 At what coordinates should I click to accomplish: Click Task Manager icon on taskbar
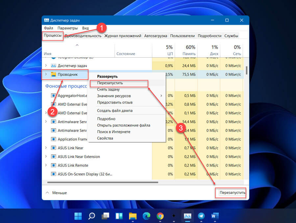[187, 216]
